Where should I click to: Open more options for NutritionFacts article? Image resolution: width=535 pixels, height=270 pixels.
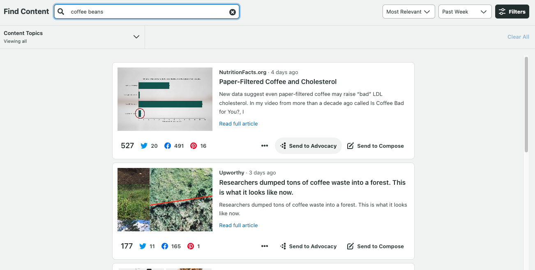[265, 146]
